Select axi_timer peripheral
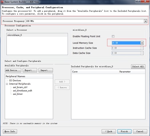 [18, 94]
